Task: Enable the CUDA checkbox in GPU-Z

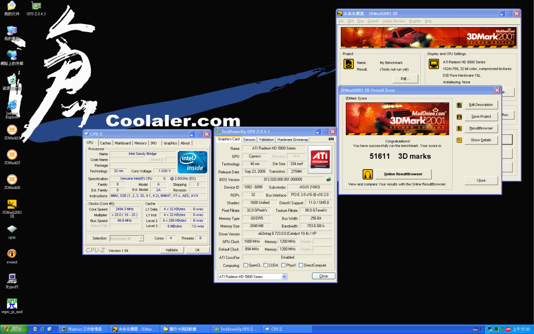Action: tap(265, 266)
